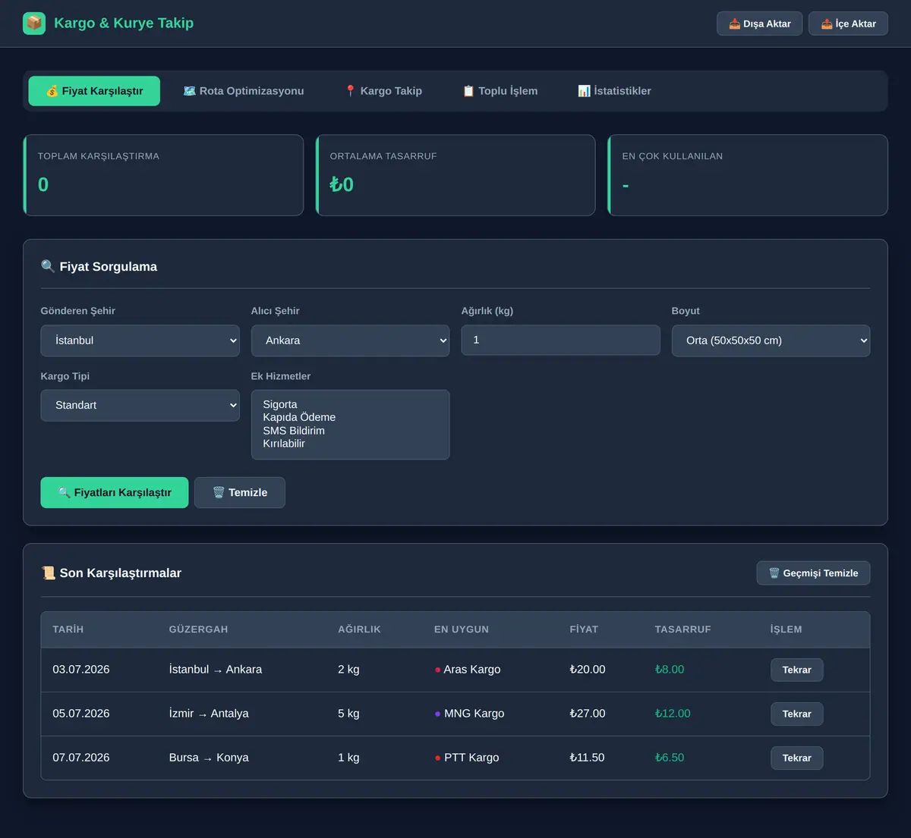The image size is (911, 838).
Task: Click the Fiyatları Karşılaştır search button
Action: 115,493
